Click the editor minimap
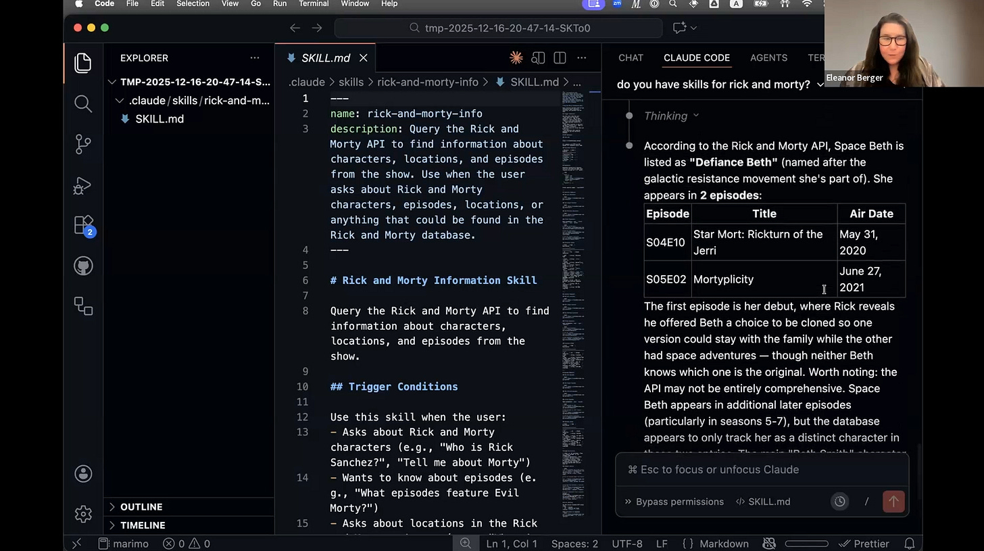The height and width of the screenshot is (551, 984). [x=573, y=304]
